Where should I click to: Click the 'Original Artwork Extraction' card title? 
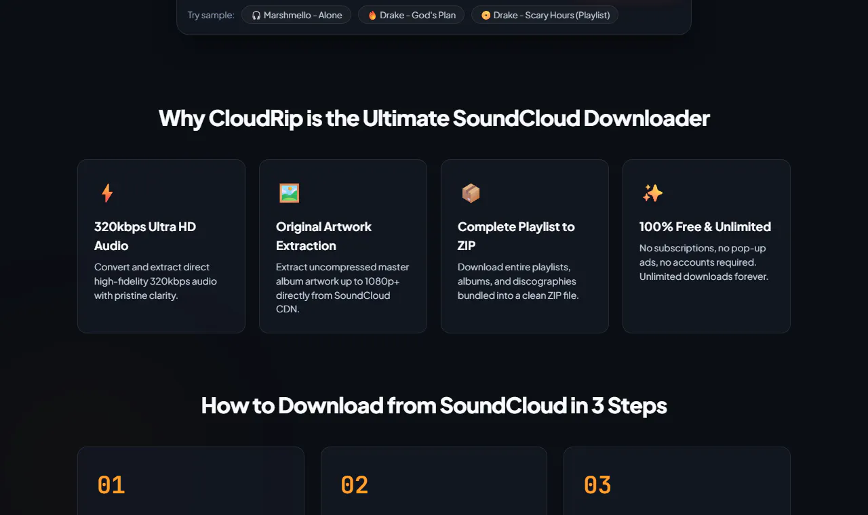pos(323,236)
